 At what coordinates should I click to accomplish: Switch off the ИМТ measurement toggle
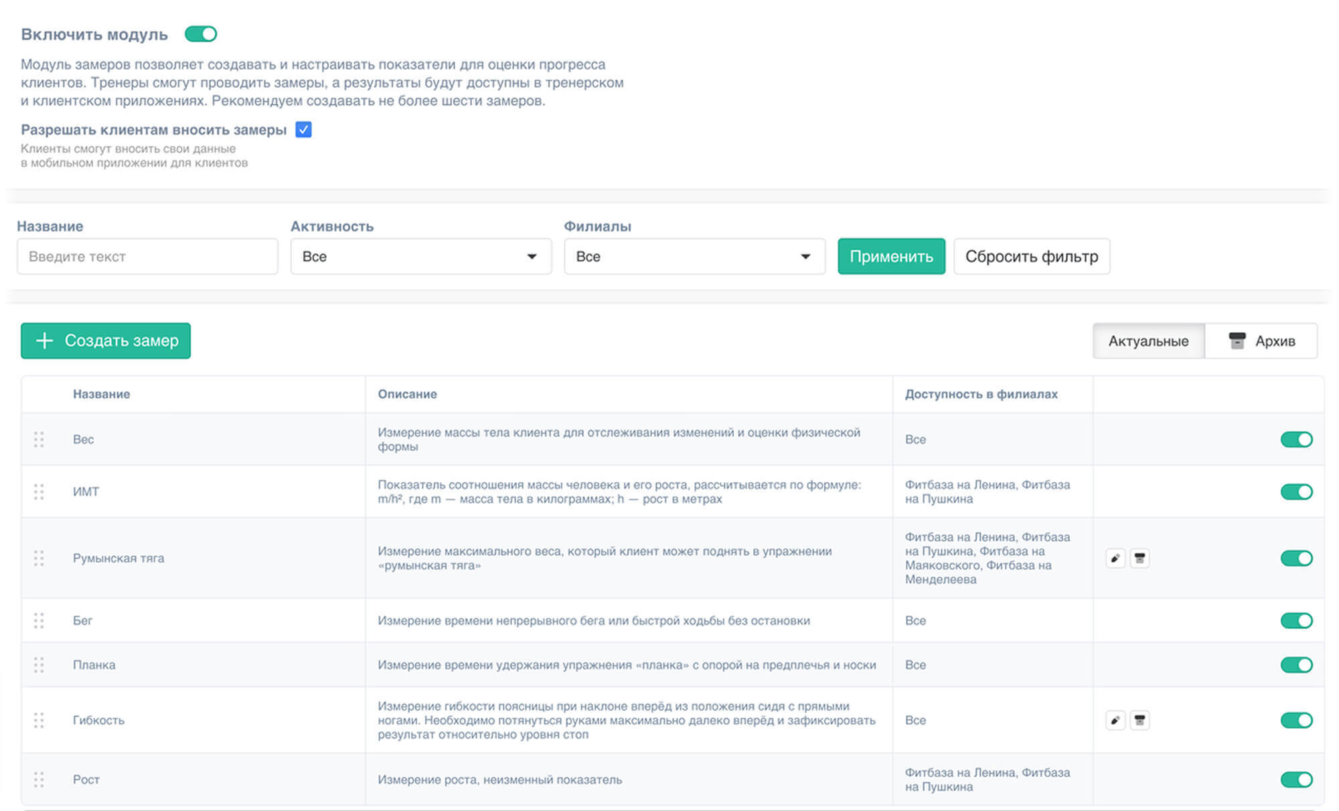click(1296, 492)
